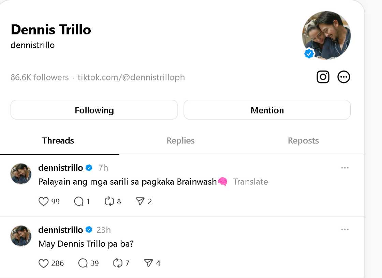This screenshot has width=382, height=278.
Task: Toggle the Following button
Action: click(x=94, y=110)
